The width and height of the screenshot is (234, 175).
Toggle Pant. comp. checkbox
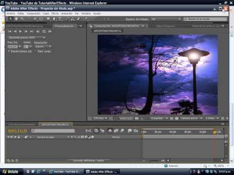click(x=36, y=51)
